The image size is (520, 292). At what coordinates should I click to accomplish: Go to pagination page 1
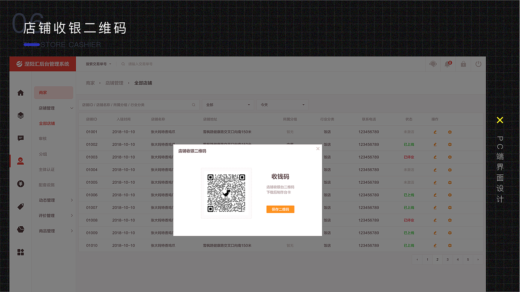[427, 260]
